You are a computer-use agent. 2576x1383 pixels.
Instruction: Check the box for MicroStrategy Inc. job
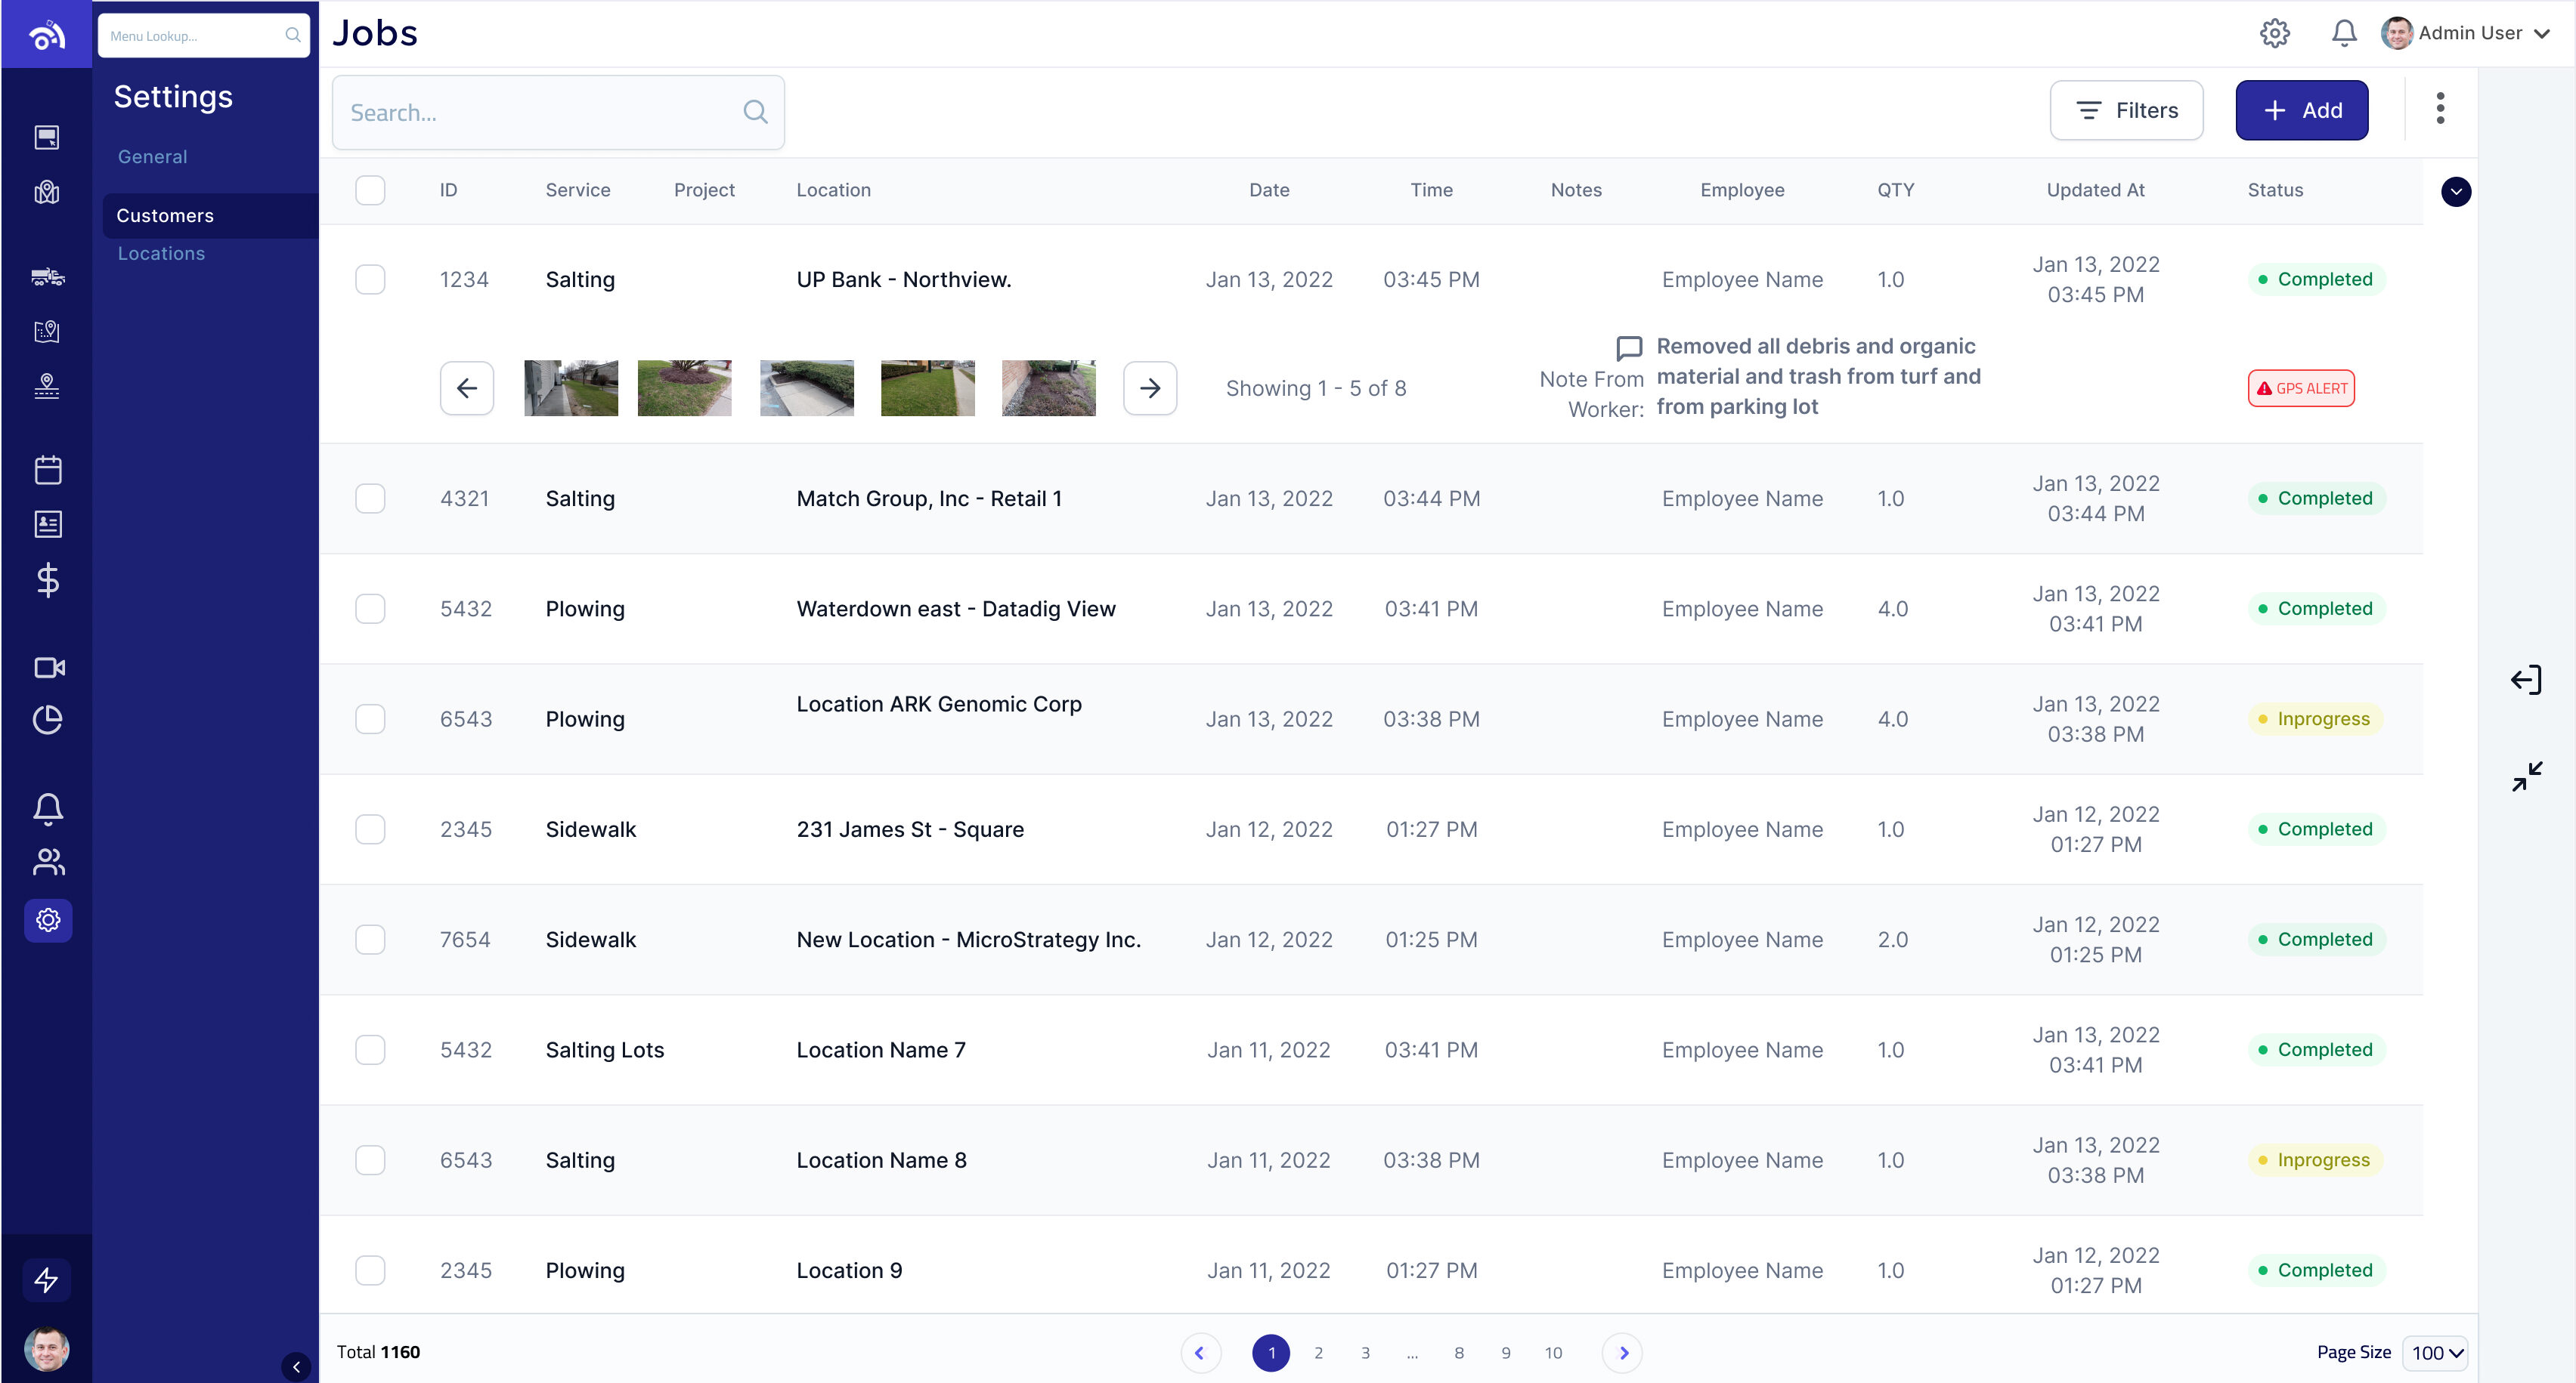(370, 940)
